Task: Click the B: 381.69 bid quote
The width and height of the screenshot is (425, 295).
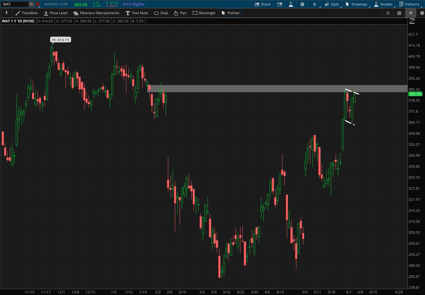Action: point(112,2)
